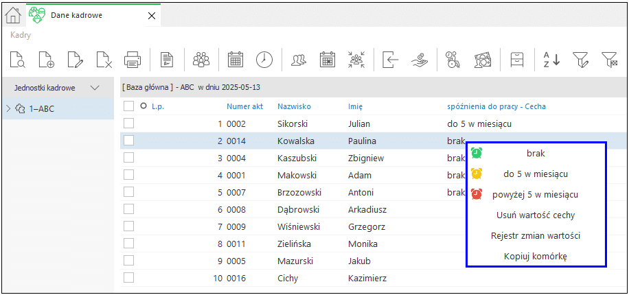Click the filter edit funnel icon
Image resolution: width=629 pixels, height=295 pixels.
[580, 60]
